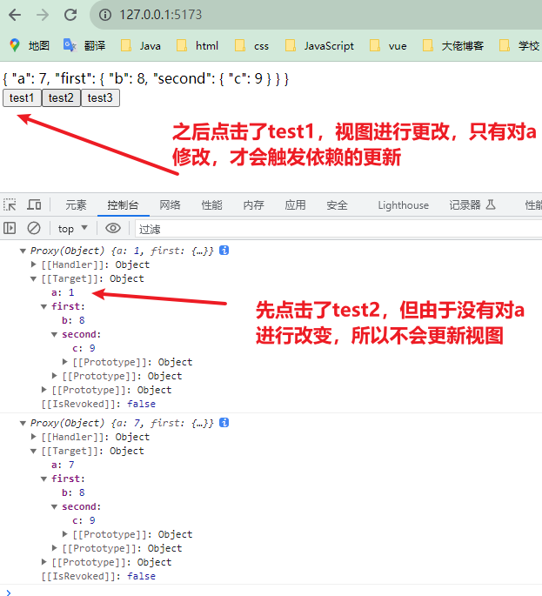This screenshot has height=596, width=542.
Task: Click the test1 button
Action: tap(22, 98)
